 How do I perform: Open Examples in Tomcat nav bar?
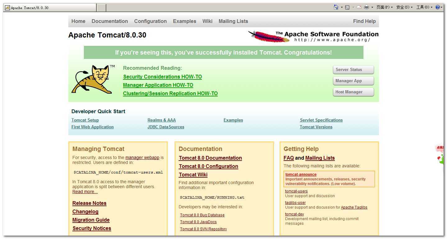click(185, 21)
